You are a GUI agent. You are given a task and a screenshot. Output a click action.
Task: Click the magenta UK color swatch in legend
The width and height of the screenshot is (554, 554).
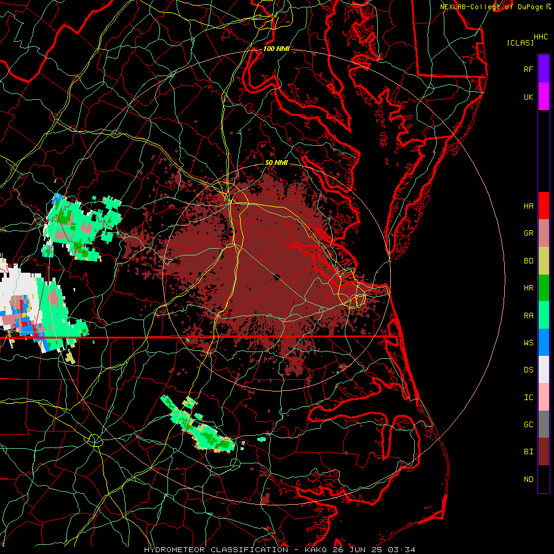click(x=544, y=97)
